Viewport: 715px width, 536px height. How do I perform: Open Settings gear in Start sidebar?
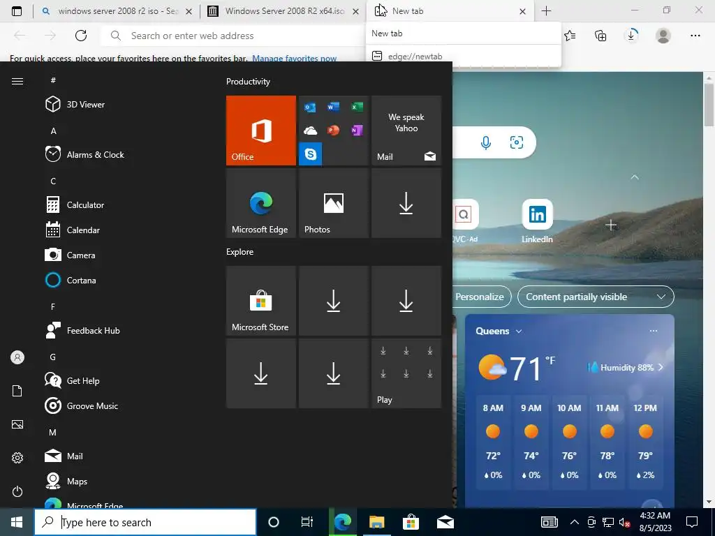17,458
